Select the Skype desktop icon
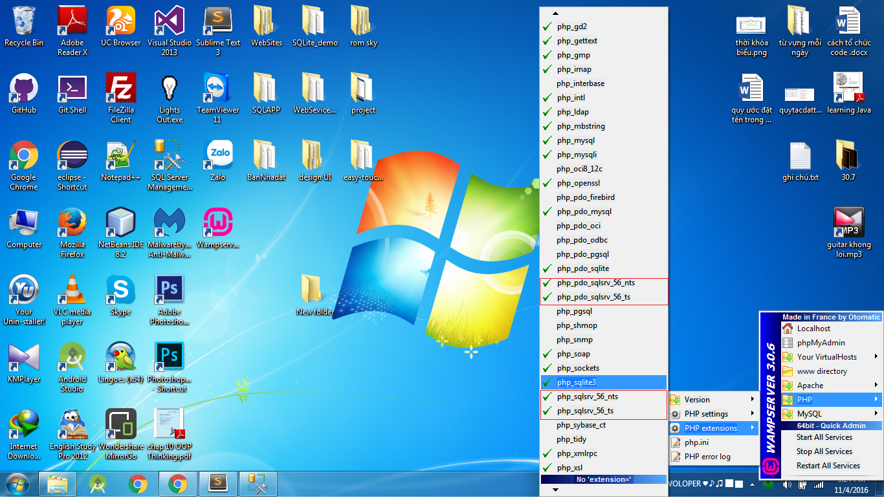 click(120, 296)
